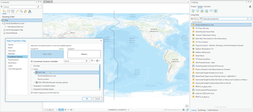
Task: Toggle World Hillshade layer visibility
Action: (x=5, y=33)
